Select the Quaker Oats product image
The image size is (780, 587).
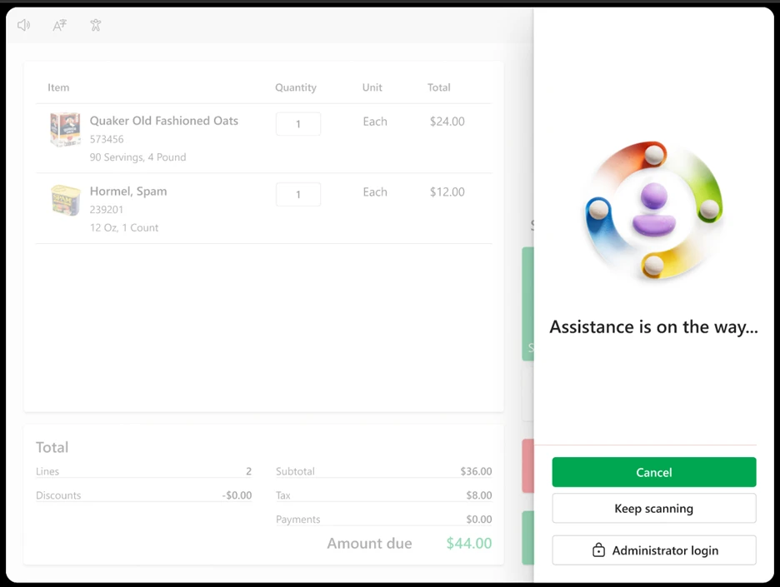pos(65,130)
